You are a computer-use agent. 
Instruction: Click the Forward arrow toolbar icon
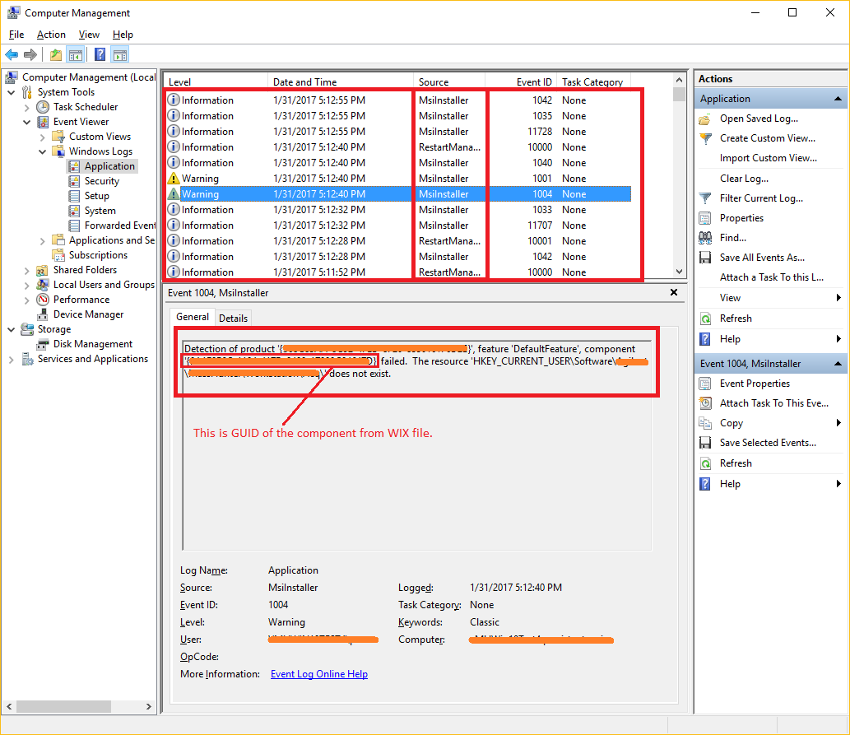31,55
